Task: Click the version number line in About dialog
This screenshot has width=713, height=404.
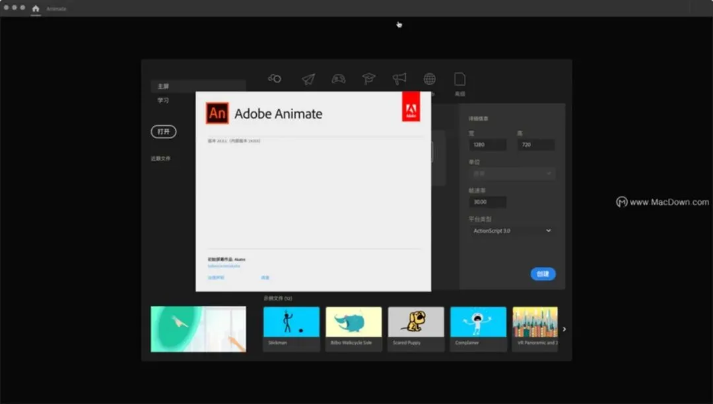Action: 234,141
